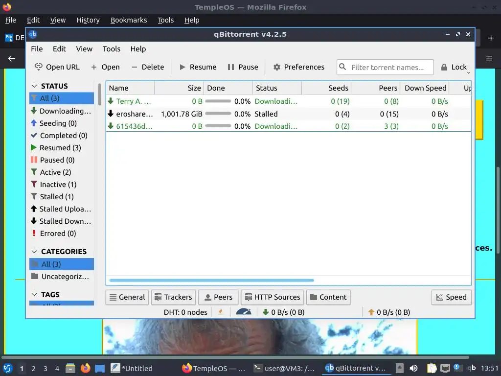Collapse the STATUS section
Image resolution: width=501 pixels, height=376 pixels.
pyautogui.click(x=34, y=86)
